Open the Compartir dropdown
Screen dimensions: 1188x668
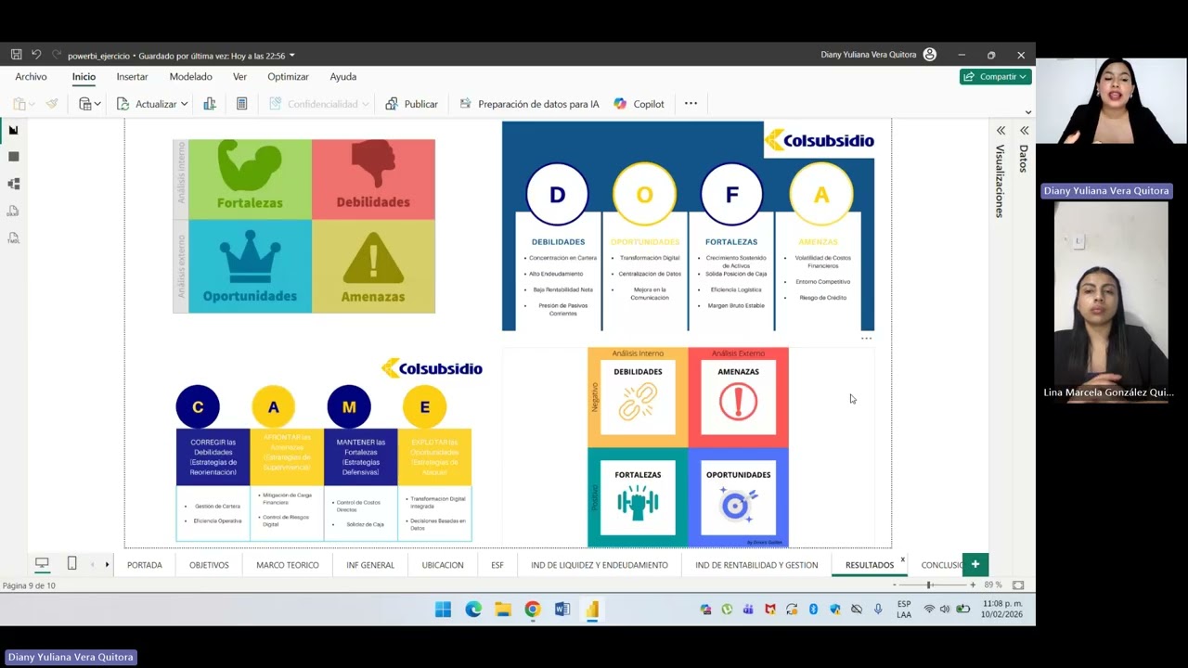[x=996, y=77]
